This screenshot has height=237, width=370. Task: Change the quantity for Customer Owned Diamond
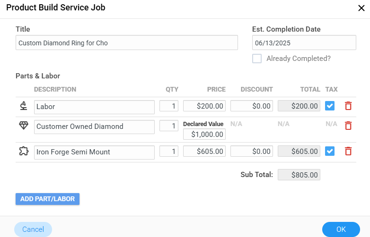tap(169, 126)
